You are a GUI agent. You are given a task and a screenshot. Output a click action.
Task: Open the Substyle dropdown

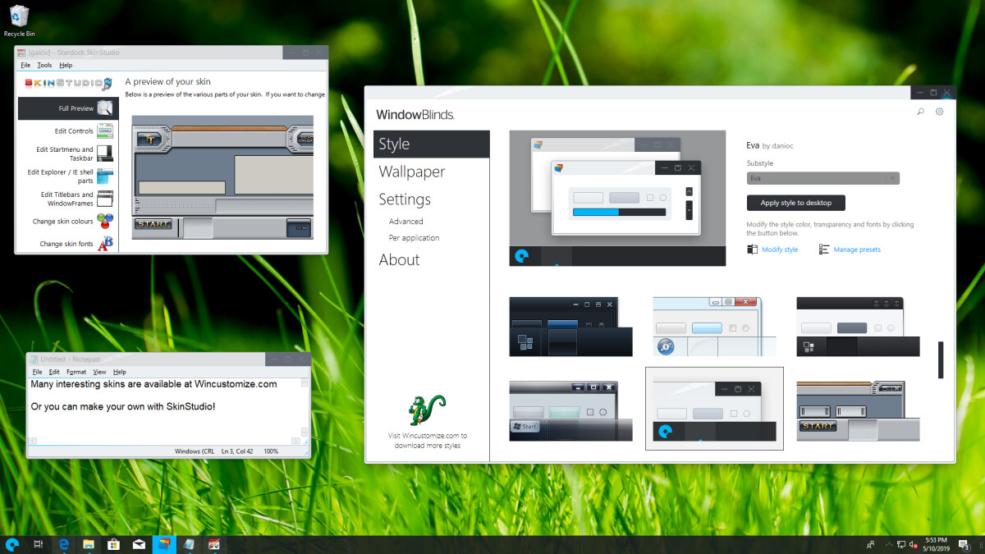coord(822,177)
